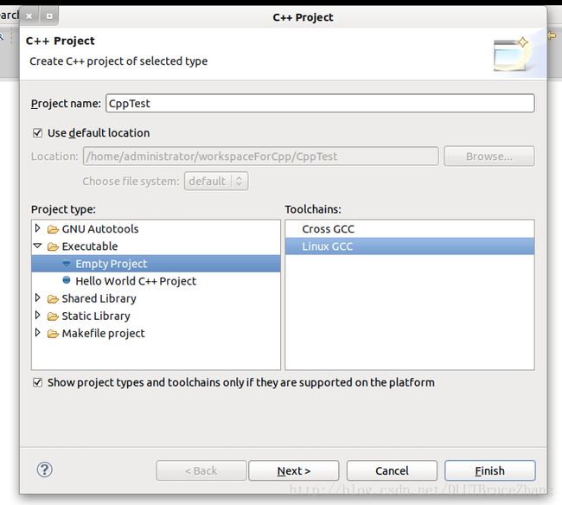The image size is (562, 505).
Task: Click the < Back button
Action: point(201,470)
